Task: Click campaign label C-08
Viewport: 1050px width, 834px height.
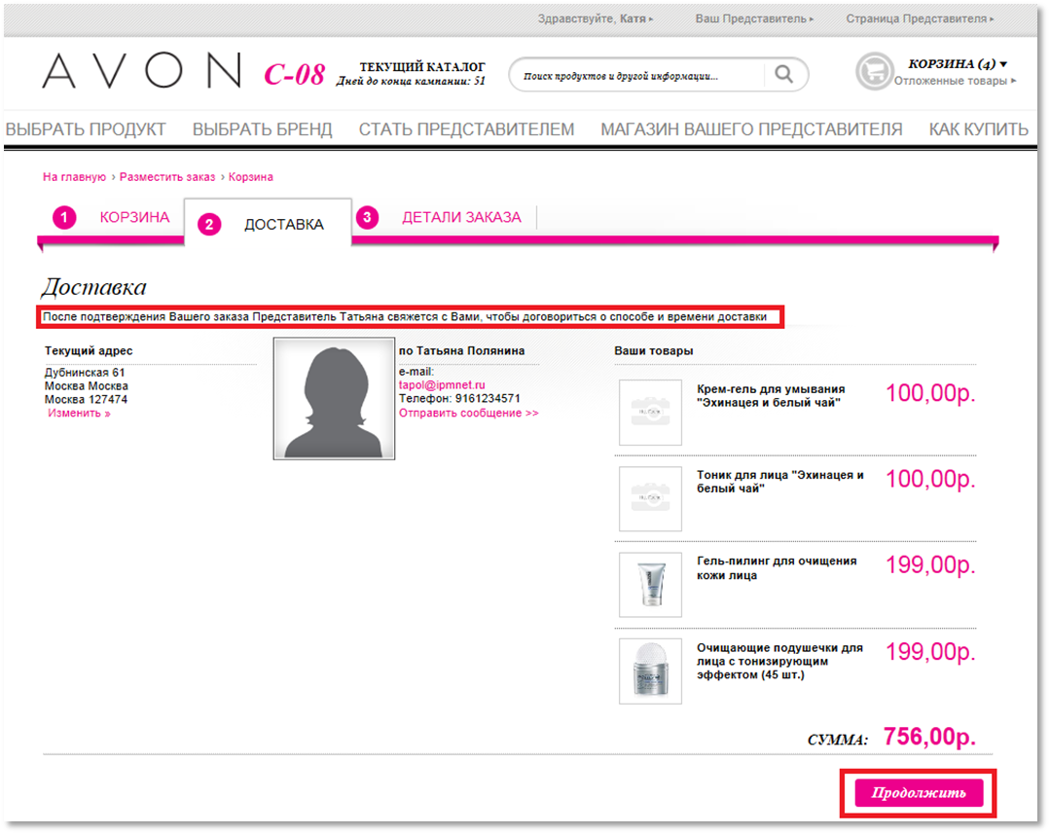Action: pyautogui.click(x=295, y=74)
